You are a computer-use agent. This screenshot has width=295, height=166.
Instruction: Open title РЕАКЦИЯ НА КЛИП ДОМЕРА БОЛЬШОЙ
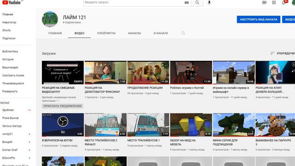click(x=270, y=90)
